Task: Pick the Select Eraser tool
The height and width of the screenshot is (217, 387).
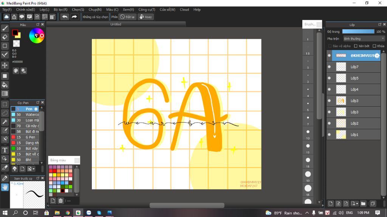Action: (5, 139)
